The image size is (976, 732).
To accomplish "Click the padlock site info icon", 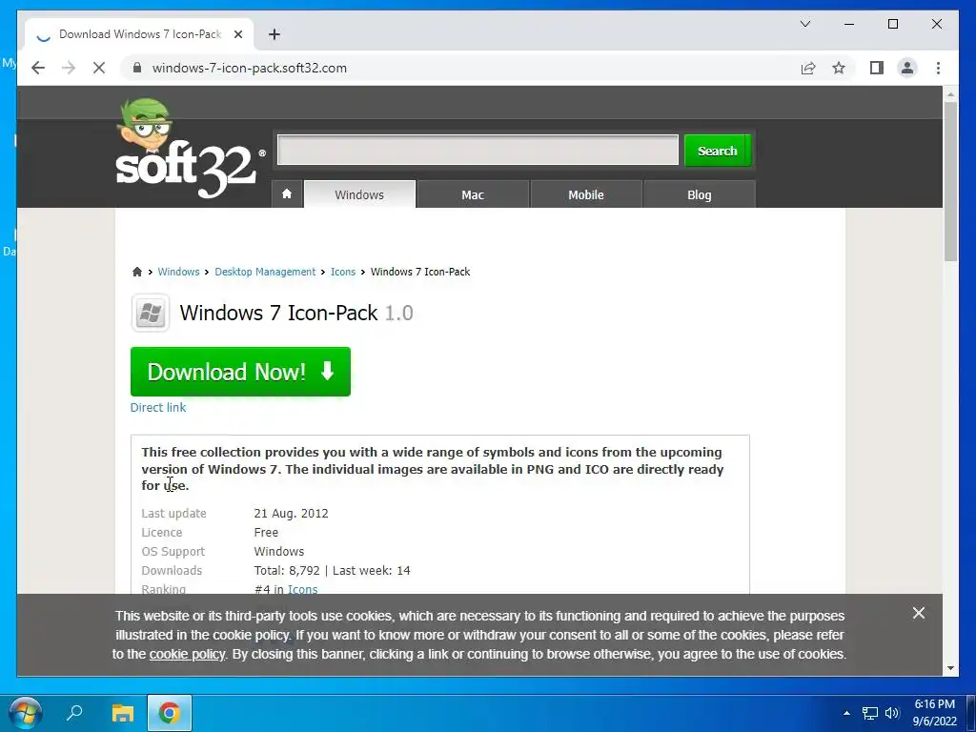I will (x=137, y=68).
